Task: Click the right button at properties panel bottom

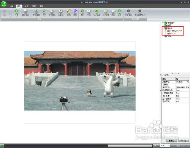Action: point(184,141)
